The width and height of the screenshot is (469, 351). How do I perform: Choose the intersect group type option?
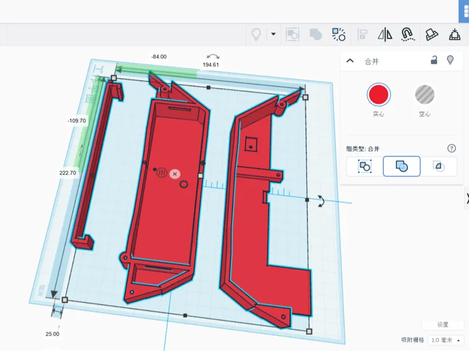[x=439, y=166]
